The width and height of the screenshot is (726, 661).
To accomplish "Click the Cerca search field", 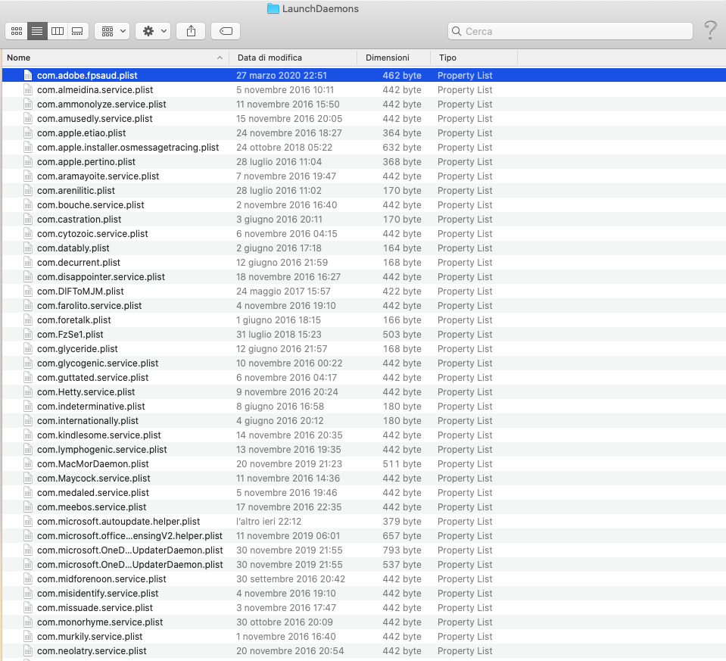I will tap(570, 31).
